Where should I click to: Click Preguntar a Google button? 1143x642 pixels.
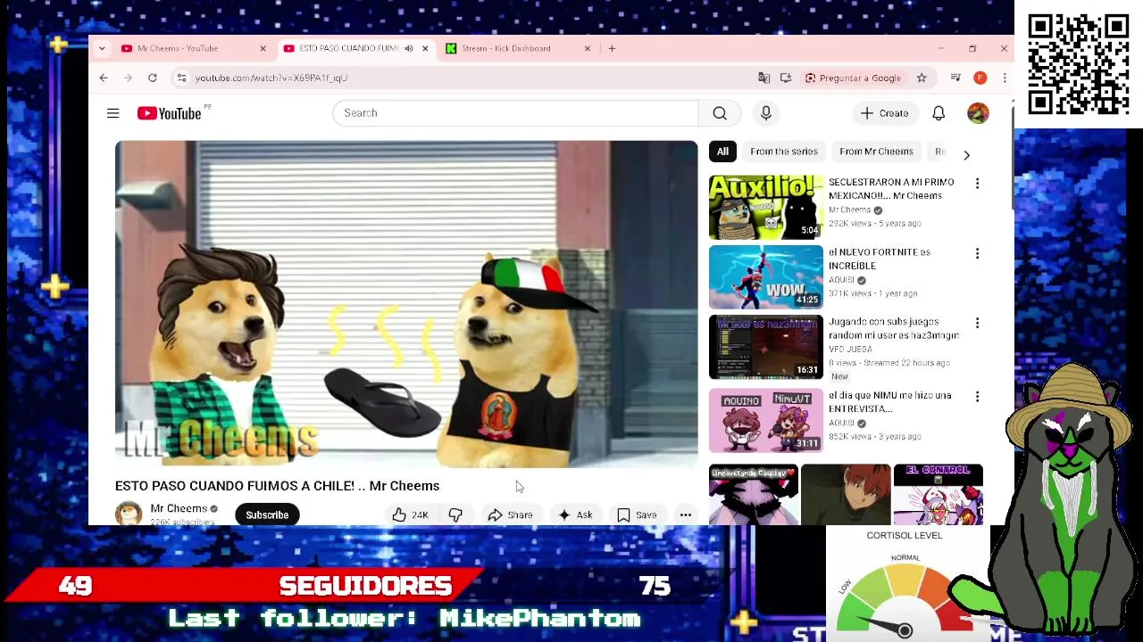coord(854,78)
